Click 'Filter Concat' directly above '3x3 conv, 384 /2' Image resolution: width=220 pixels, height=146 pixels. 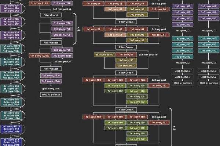(x=125, y=47)
